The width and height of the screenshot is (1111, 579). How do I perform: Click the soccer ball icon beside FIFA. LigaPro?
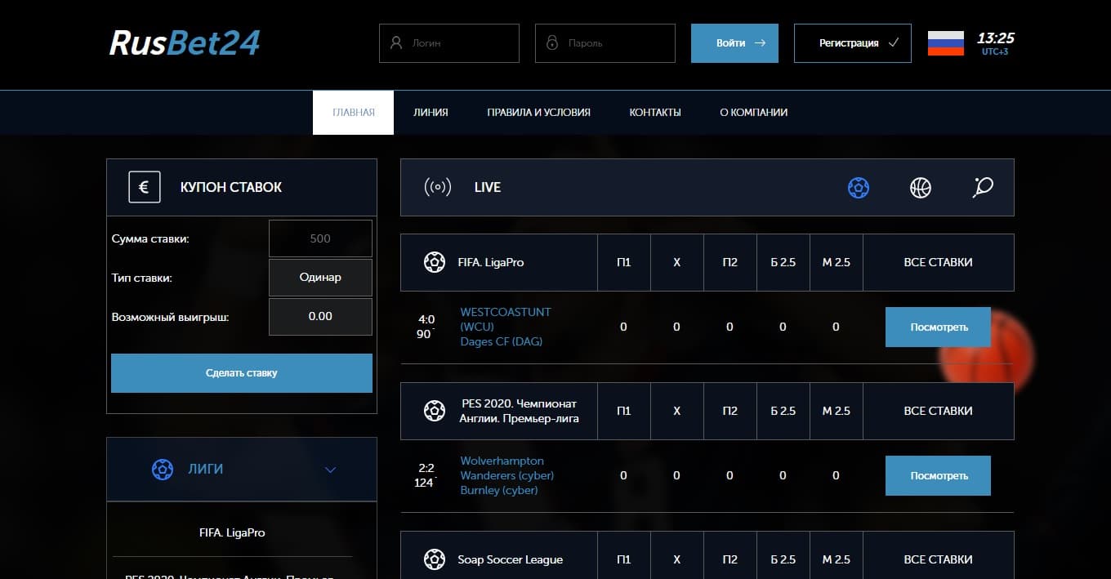tap(434, 262)
